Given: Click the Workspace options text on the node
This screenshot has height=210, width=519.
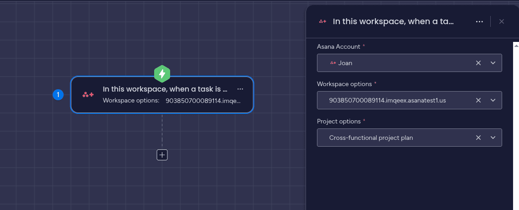Looking at the screenshot, I should point(131,101).
